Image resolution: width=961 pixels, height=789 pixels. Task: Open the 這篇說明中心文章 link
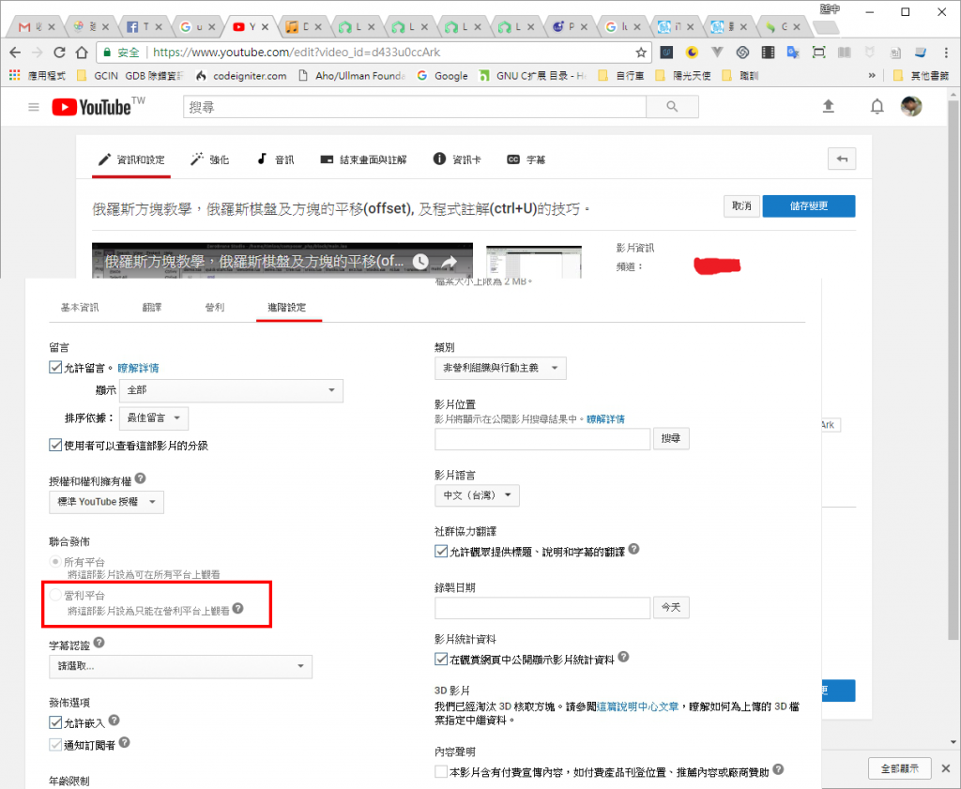638,706
